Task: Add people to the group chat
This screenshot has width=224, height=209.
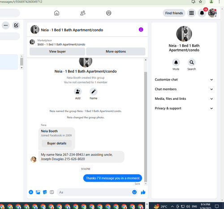Action: click(x=78, y=92)
